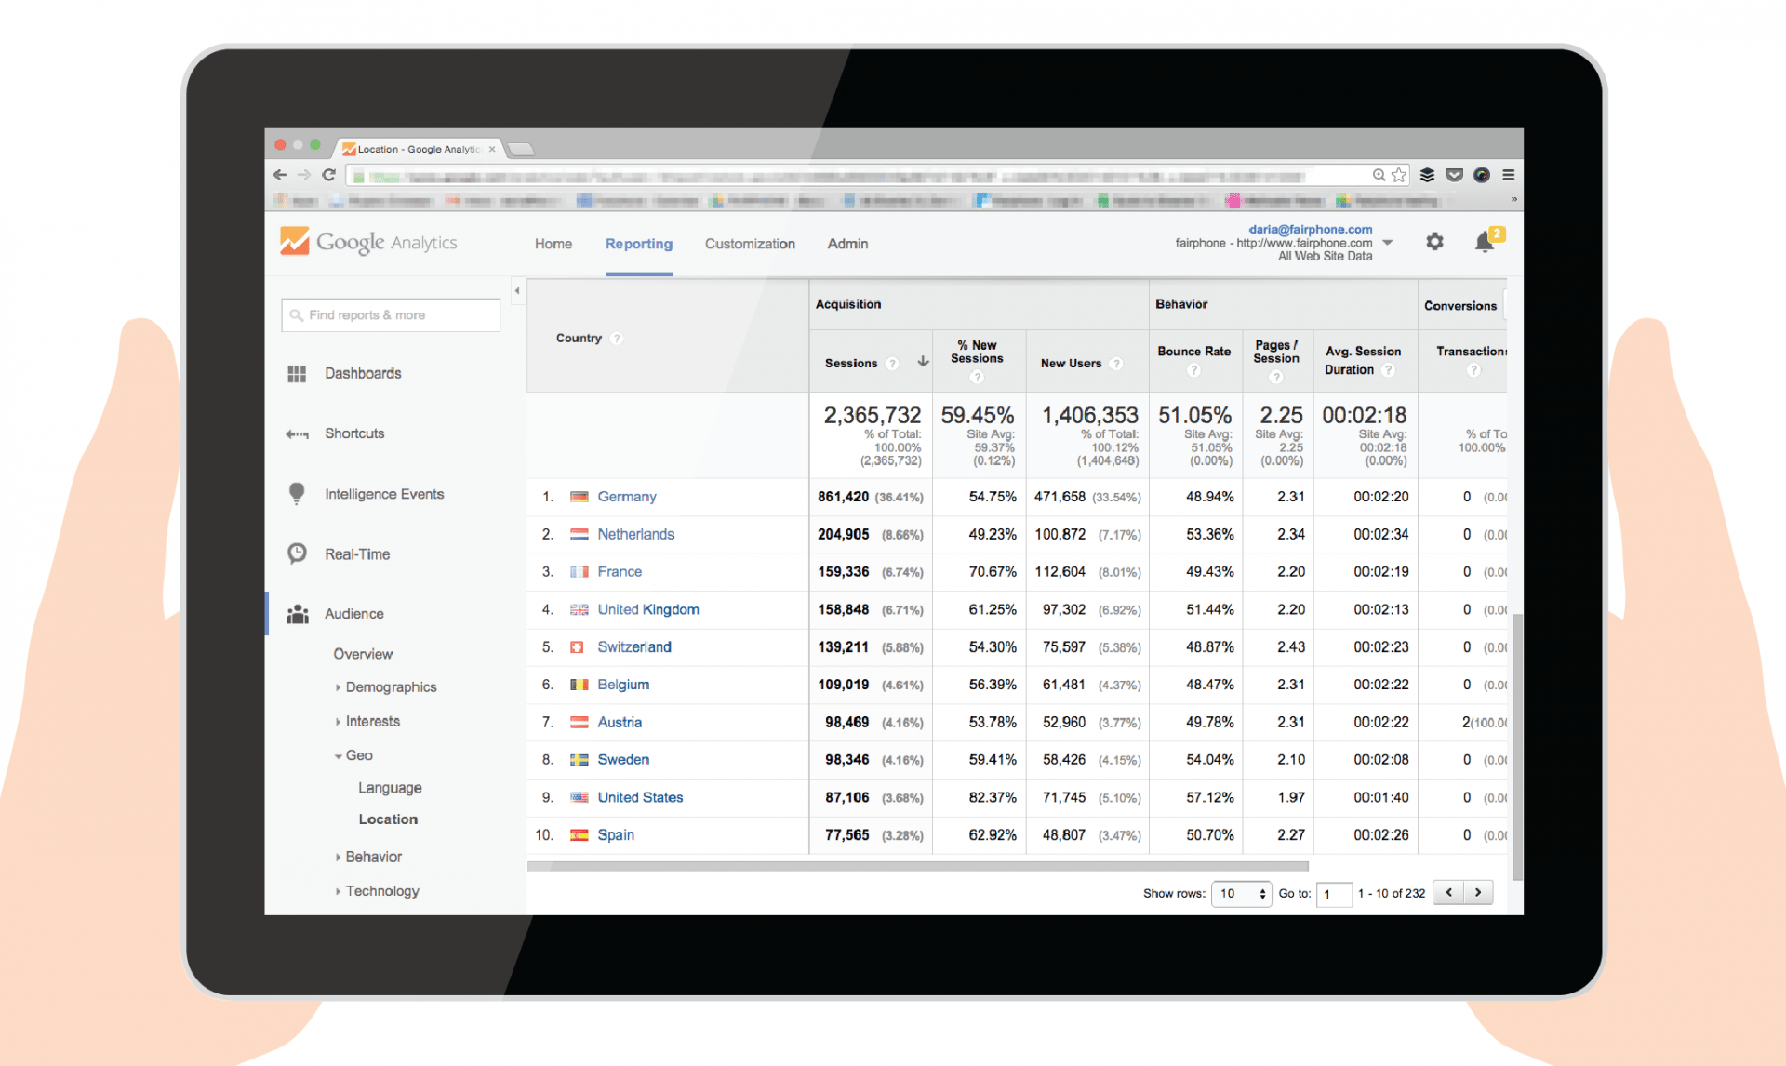The width and height of the screenshot is (1786, 1066).
Task: Click the daria@fairphone.com account email
Action: coord(1310,230)
